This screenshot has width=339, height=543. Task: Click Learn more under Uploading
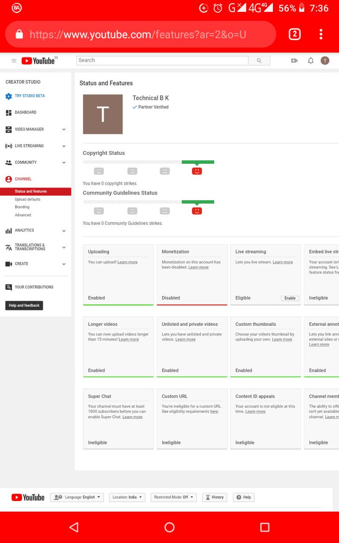pyautogui.click(x=127, y=262)
